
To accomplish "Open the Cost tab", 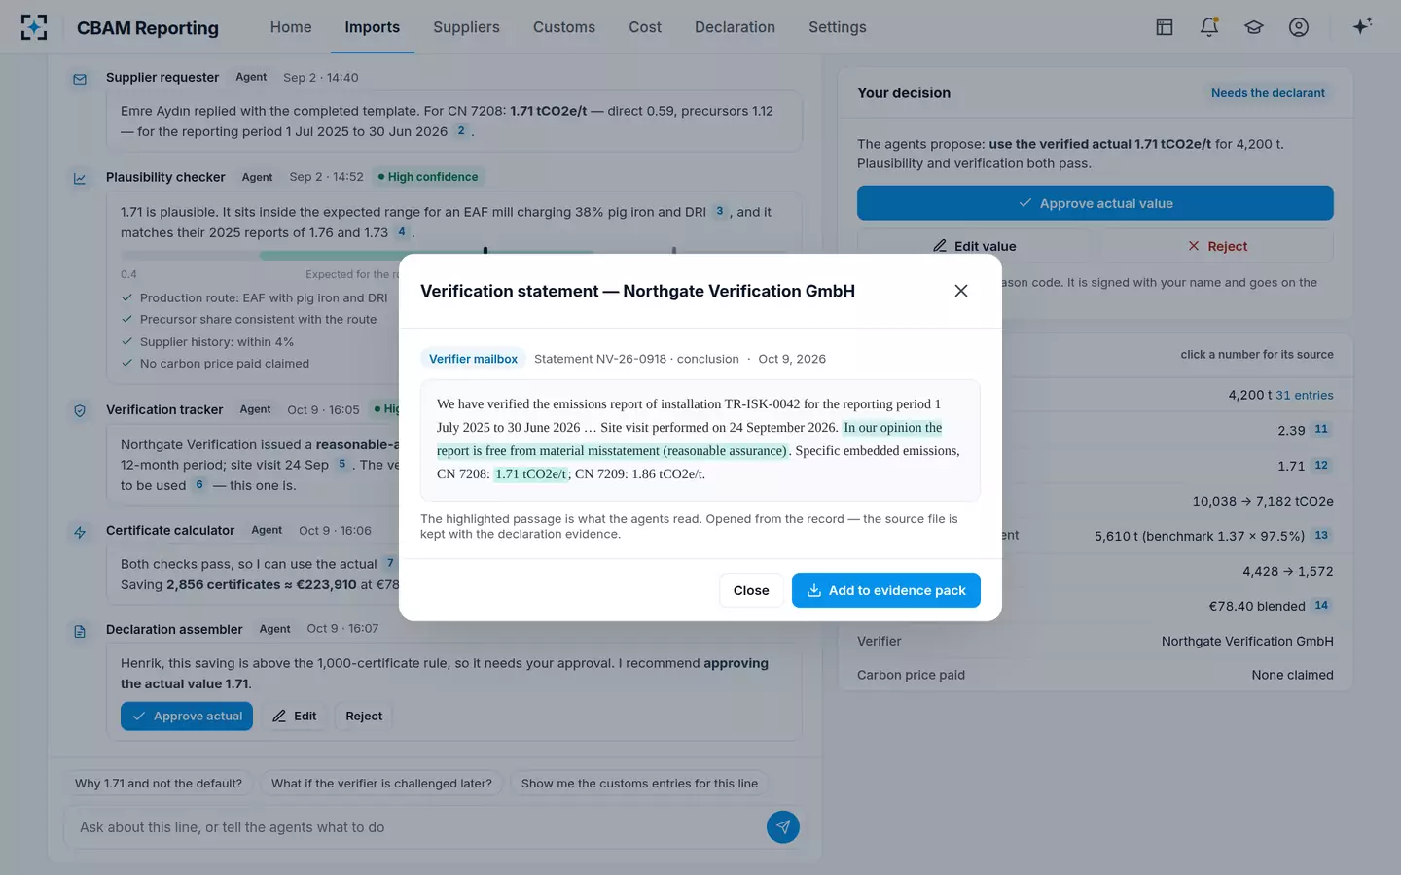I will (645, 27).
